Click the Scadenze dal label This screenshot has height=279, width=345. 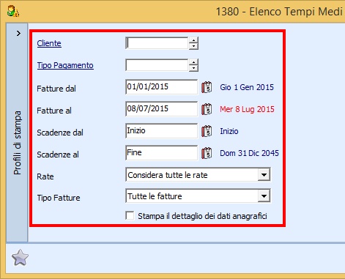(x=60, y=133)
